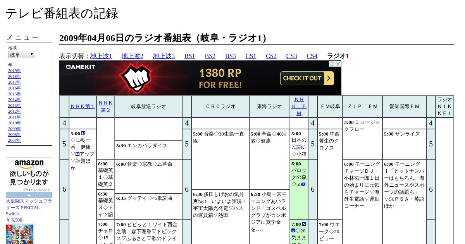Click the 5:30 エンカパラダイス program cell
This screenshot has width=465, height=244.
(x=148, y=149)
